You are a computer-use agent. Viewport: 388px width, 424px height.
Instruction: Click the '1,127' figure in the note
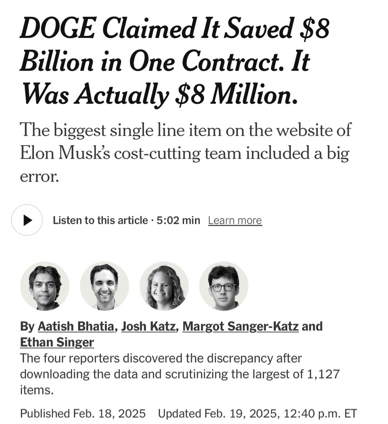coord(323,374)
